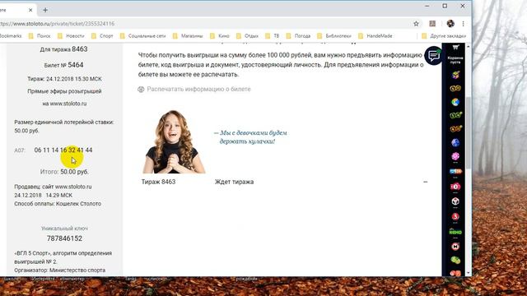
Task: Click 'Для тиража 8463' heading
Action: [64, 49]
